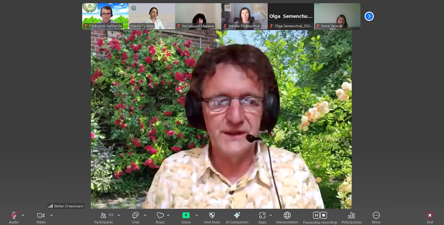Expand audio options arrow next to Audio

coord(23,215)
